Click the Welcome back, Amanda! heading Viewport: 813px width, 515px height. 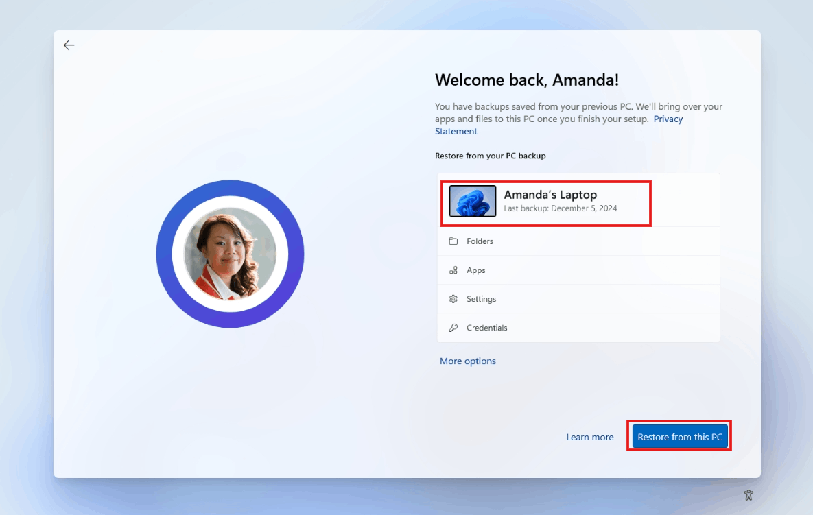[527, 80]
